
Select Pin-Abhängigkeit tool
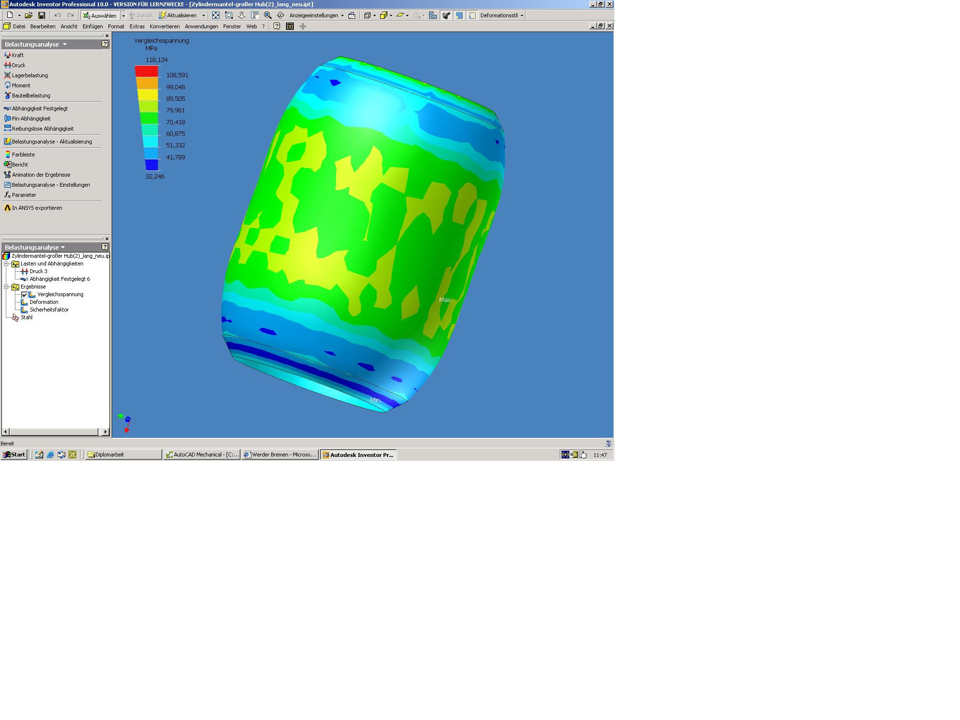coord(27,119)
